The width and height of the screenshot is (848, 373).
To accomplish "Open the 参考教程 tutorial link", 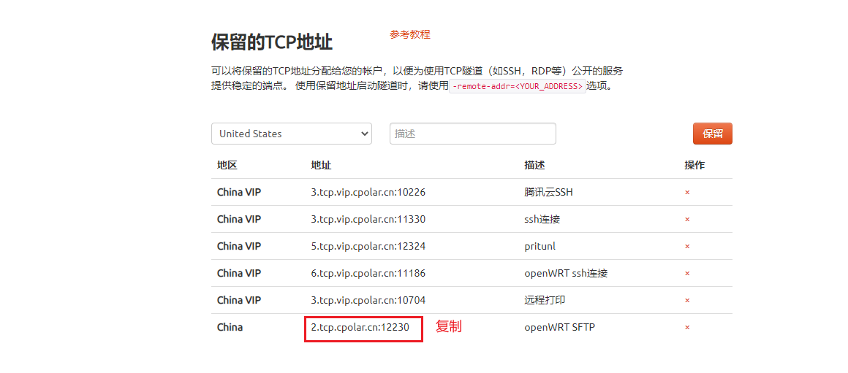I will tap(410, 34).
